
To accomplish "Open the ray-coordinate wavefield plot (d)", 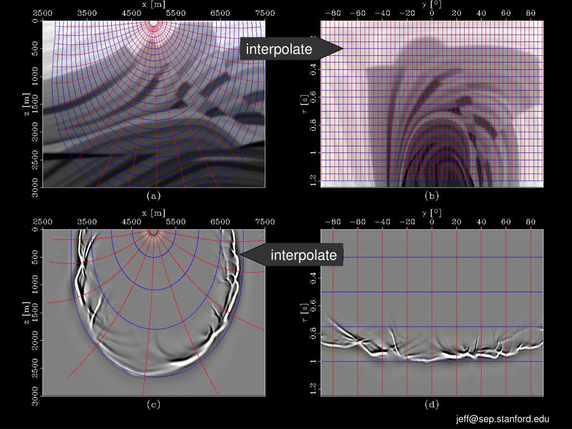I will pos(432,313).
